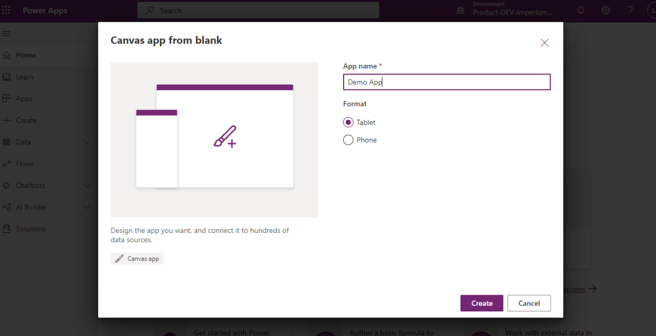This screenshot has width=656, height=336.
Task: Select the Tablet format option
Action: coord(348,122)
